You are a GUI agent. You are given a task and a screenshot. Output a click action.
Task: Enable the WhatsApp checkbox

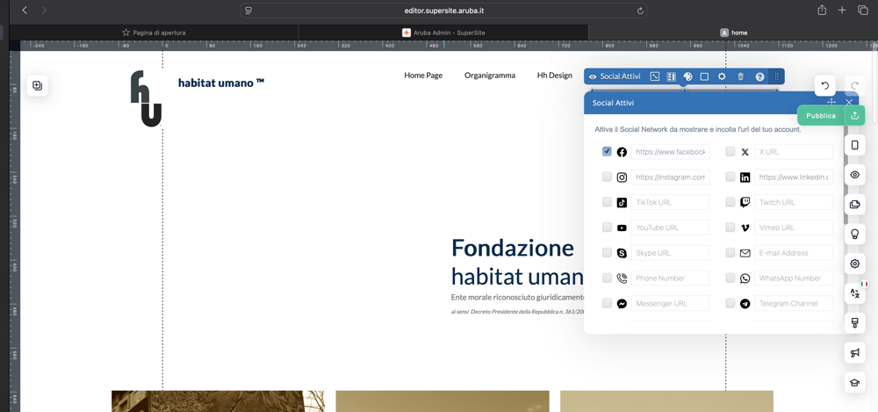click(x=730, y=278)
